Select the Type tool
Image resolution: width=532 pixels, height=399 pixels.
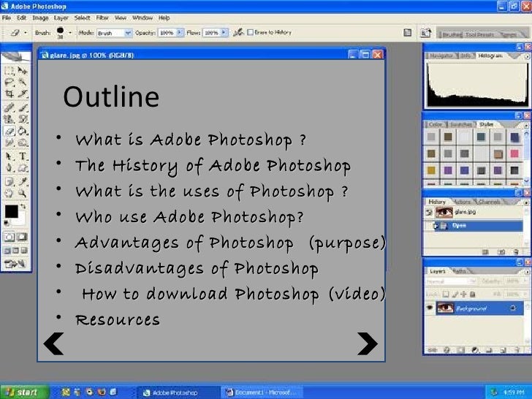tap(23, 156)
